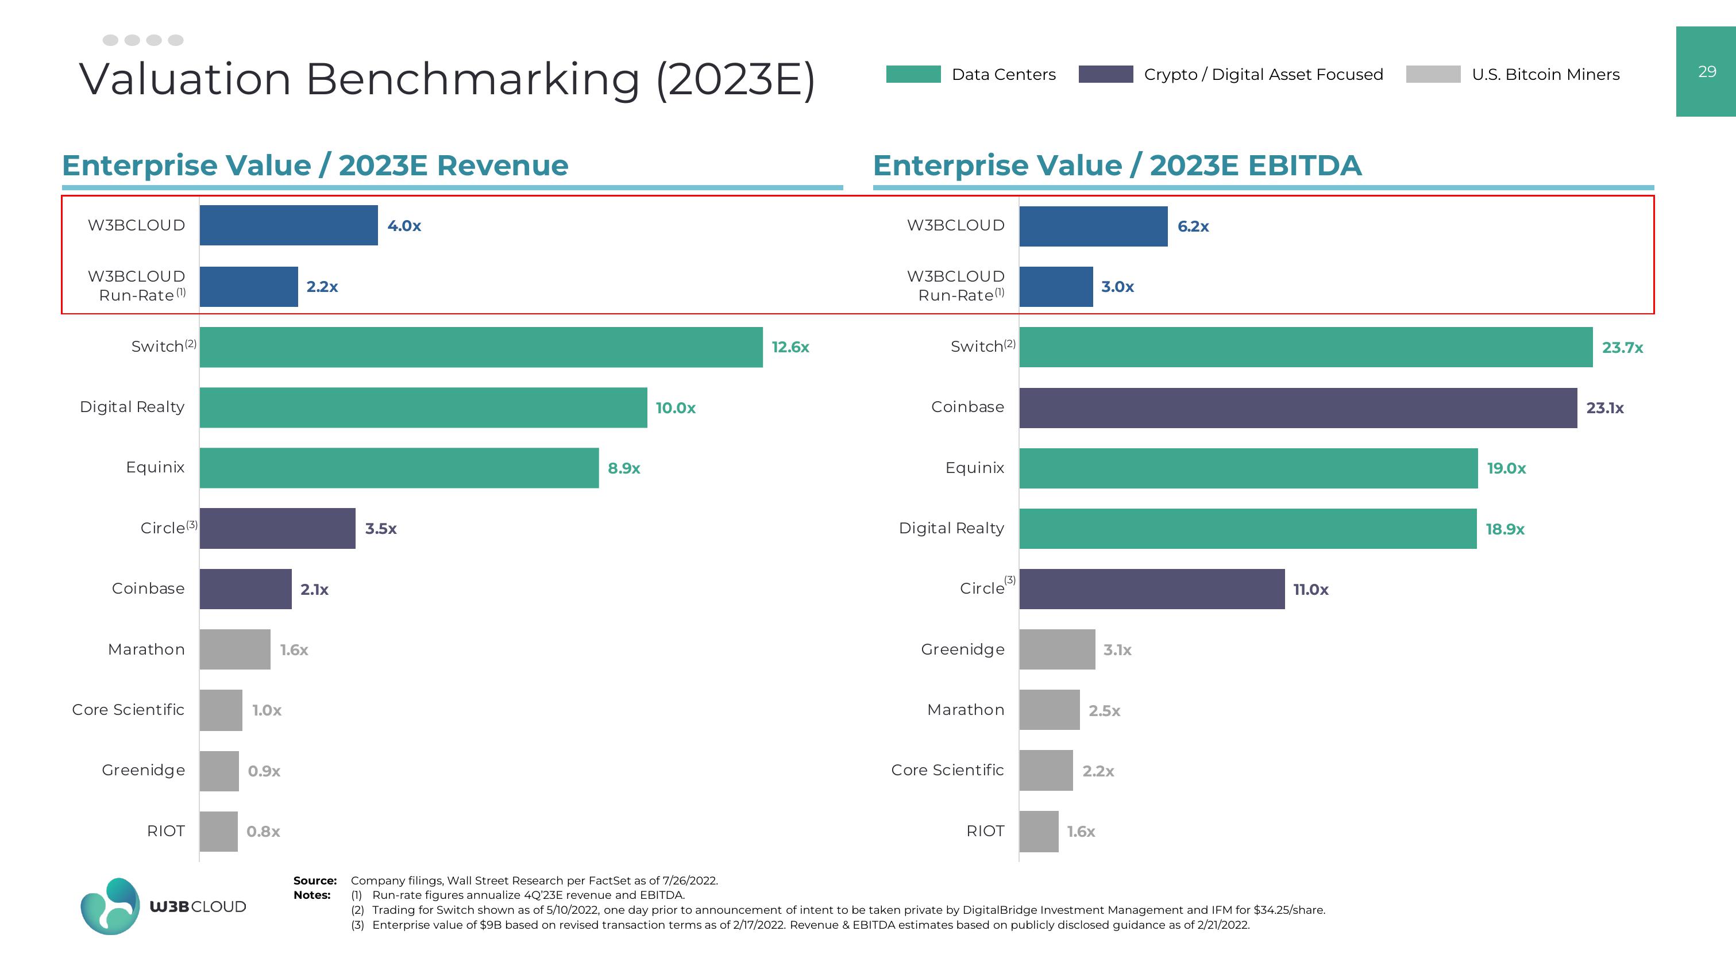This screenshot has height=977, width=1736.
Task: Click the teal Data Centers legend swatch
Action: pyautogui.click(x=913, y=74)
